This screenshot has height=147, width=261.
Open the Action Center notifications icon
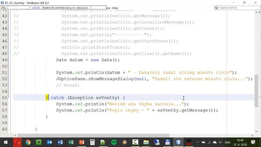click(x=253, y=143)
